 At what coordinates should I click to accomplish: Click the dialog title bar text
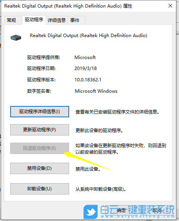(68, 6)
